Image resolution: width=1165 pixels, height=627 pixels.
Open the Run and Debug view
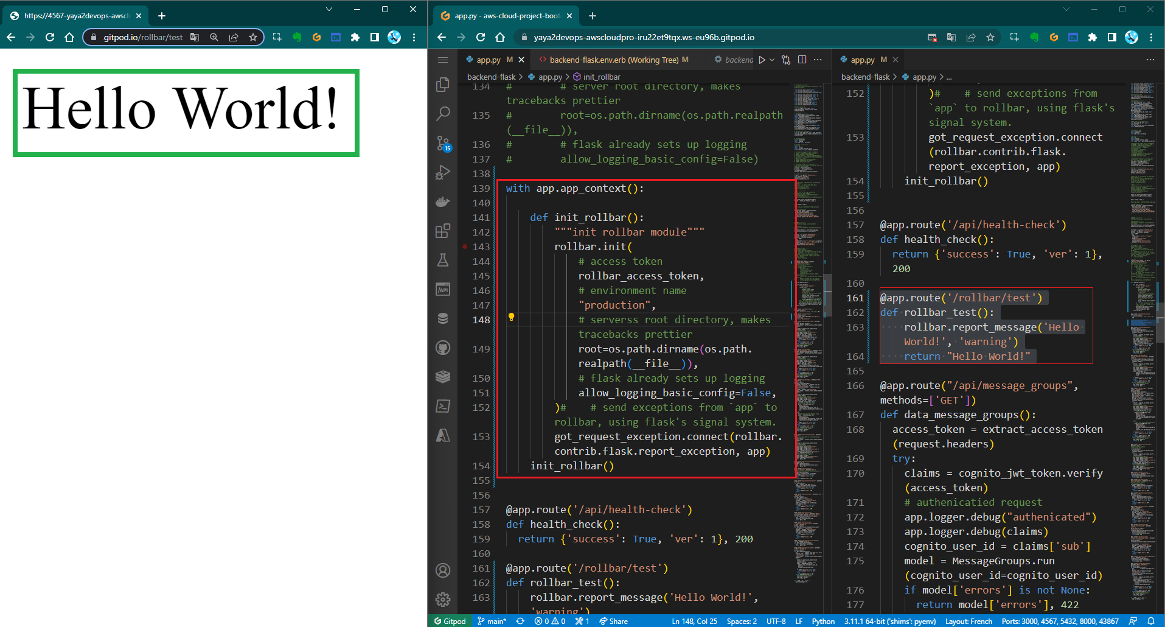pos(443,172)
